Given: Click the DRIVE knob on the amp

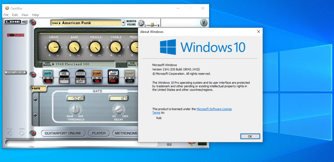Looking at the screenshot, I should 53,47.
